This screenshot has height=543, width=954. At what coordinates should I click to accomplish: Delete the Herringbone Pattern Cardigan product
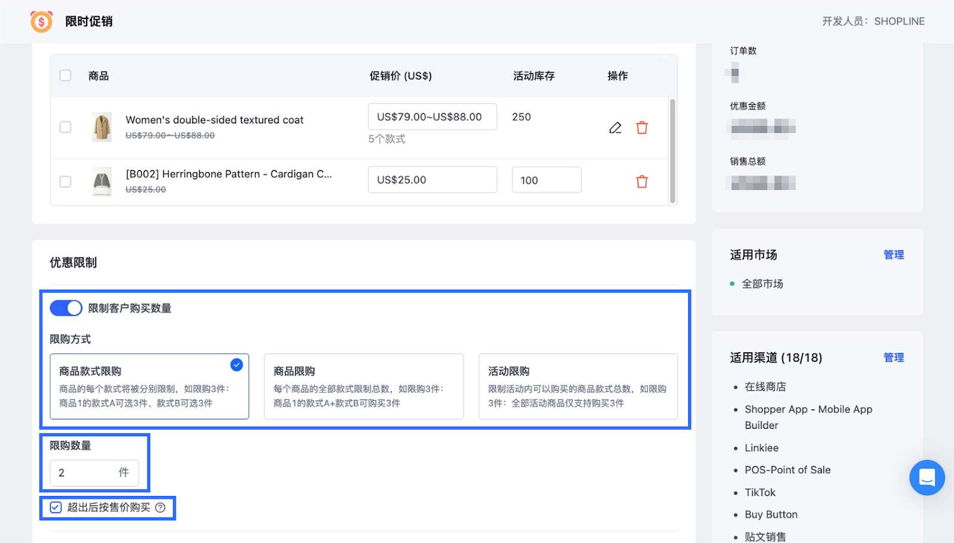coord(642,181)
